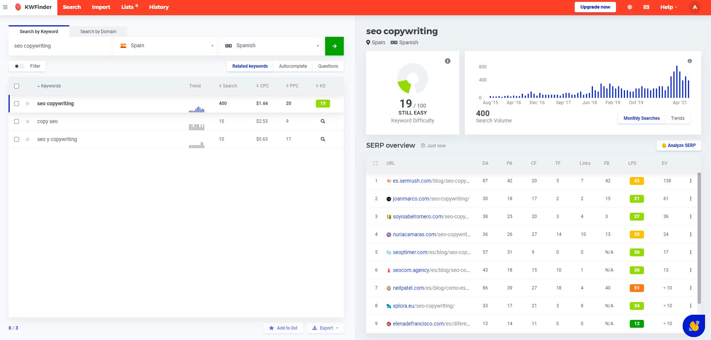Viewport: 711px width, 340px height.
Task: Check the 'seo copywriting' keyword checkbox
Action: coord(16,103)
